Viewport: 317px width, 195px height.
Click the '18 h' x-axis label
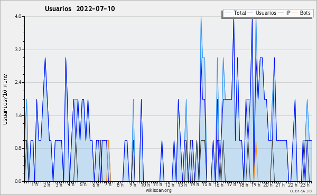tap(244, 184)
